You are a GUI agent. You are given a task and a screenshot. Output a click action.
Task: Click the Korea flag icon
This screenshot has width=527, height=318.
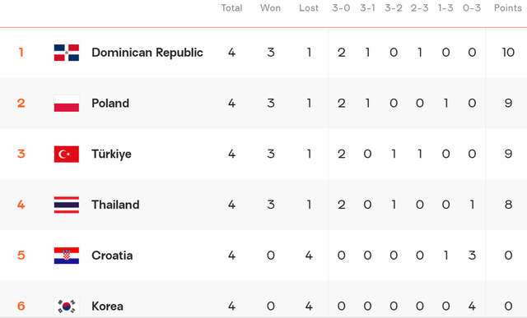pos(67,306)
